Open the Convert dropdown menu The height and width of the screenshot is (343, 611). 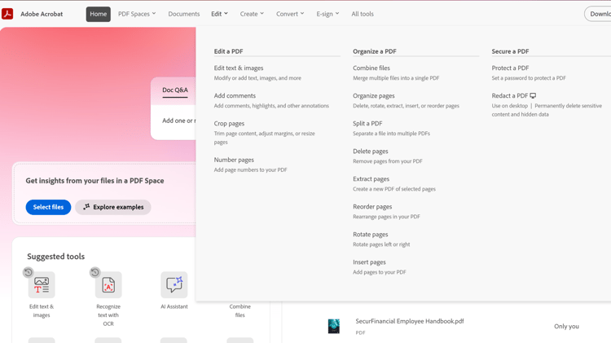tap(290, 14)
